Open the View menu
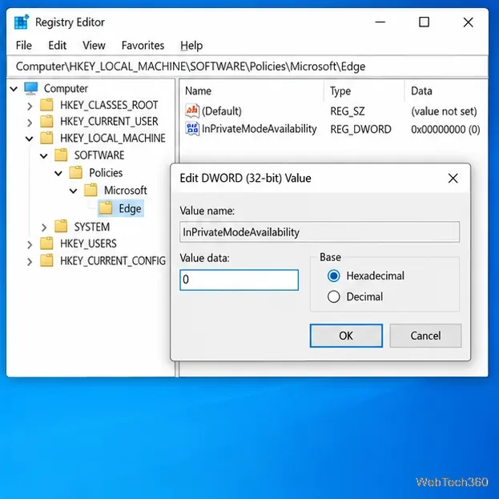The image size is (499, 499). [94, 46]
